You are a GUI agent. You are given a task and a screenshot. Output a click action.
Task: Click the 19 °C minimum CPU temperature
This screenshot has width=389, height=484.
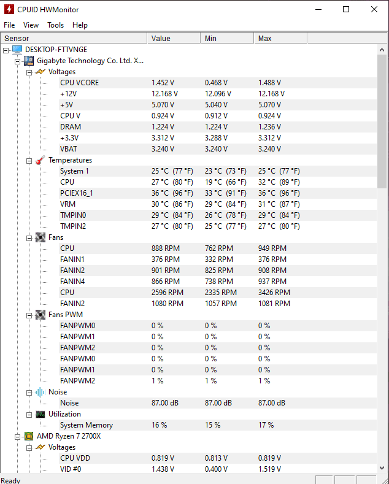click(226, 182)
